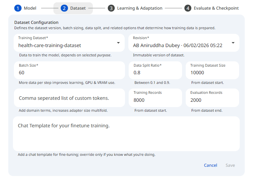
Task: Switch to Learning & Adaptation step
Action: [140, 8]
